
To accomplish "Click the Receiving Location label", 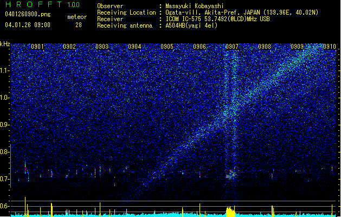I will click(126, 12).
